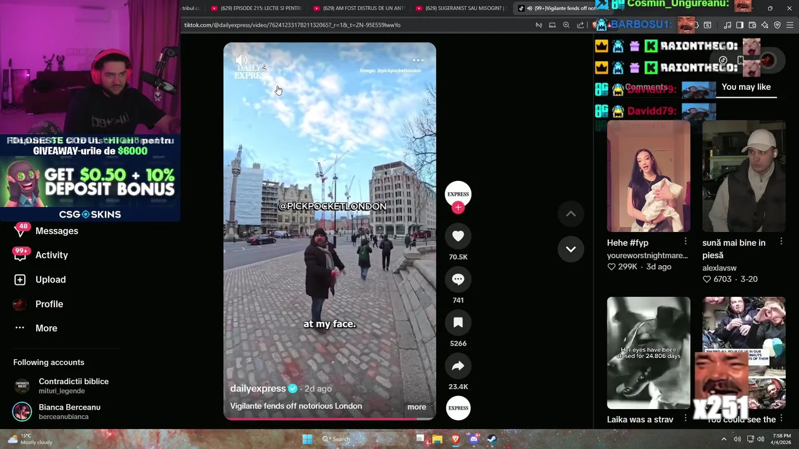
Task: Click the share icon in address bar
Action: 581,25
